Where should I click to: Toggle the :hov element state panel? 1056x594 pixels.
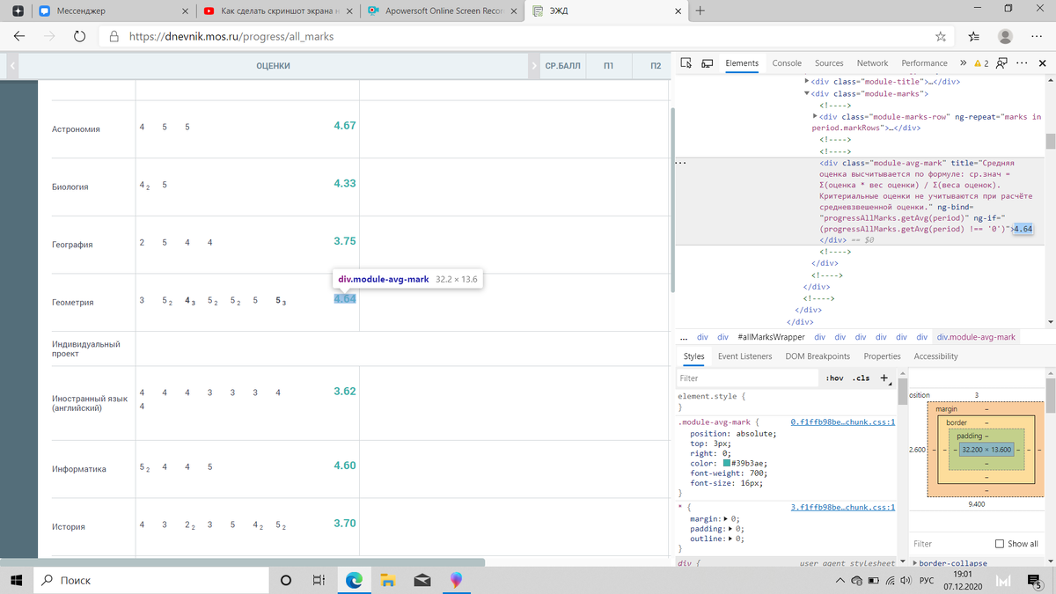[x=833, y=378]
